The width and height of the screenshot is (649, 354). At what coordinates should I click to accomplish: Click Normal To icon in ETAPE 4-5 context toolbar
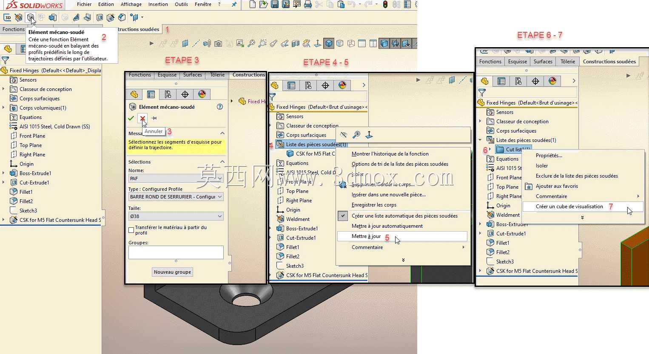(x=369, y=135)
